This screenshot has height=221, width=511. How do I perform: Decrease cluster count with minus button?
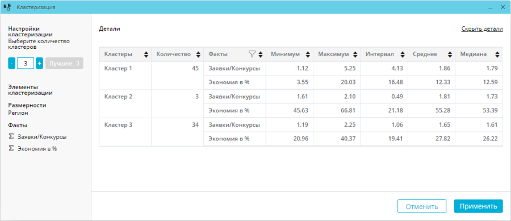pyautogui.click(x=12, y=64)
